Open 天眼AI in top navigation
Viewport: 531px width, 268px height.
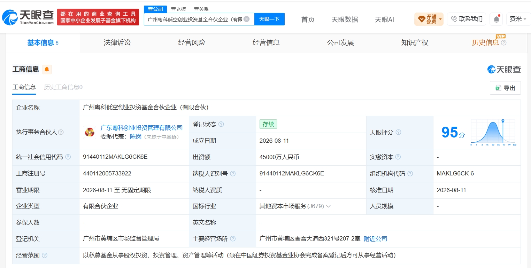(x=384, y=19)
